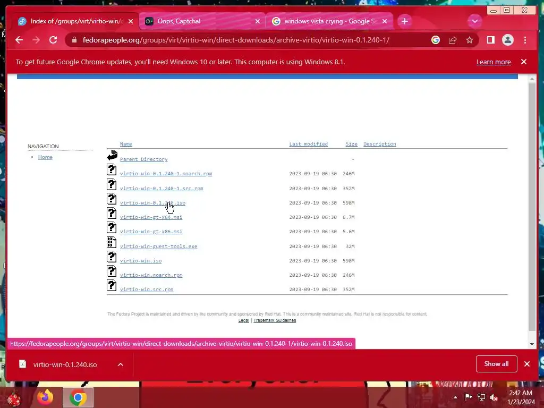The image size is (544, 408).
Task: Download virtio-win-0.1.240-1.src.rpm
Action: [x=161, y=189]
